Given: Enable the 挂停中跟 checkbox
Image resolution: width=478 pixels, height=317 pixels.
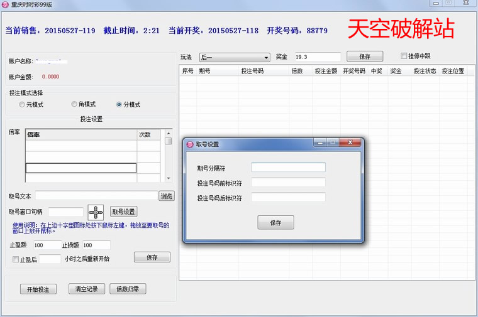Looking at the screenshot, I should [404, 56].
